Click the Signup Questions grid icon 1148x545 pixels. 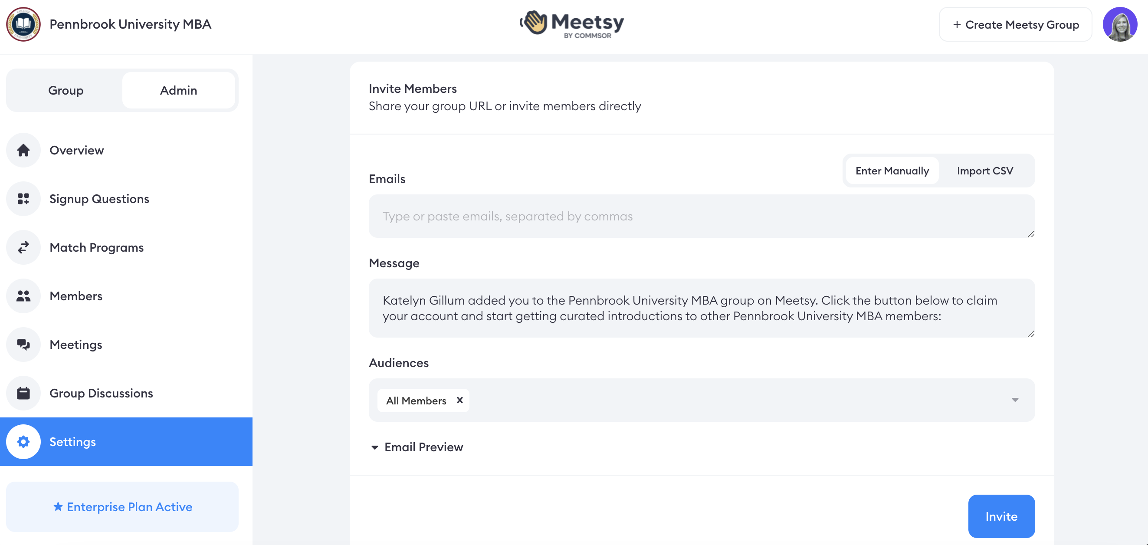coord(23,199)
